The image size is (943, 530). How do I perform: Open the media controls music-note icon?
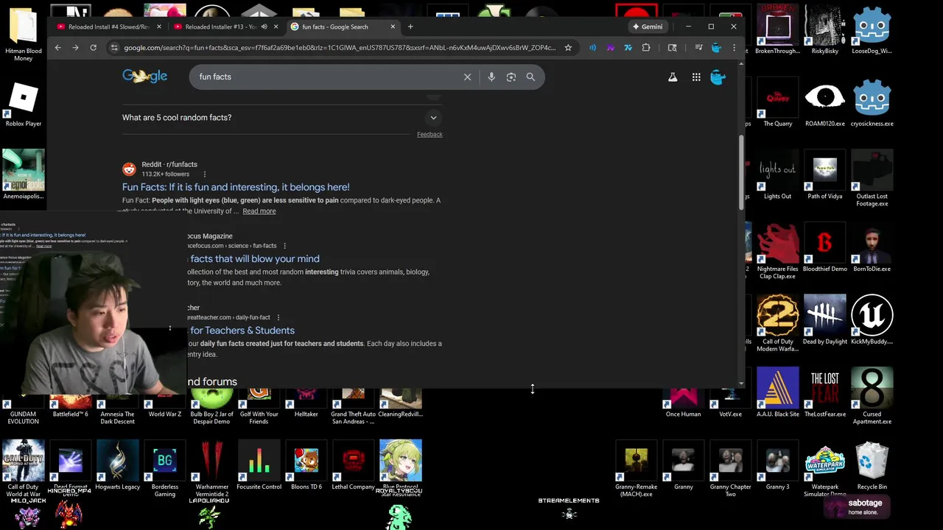pos(698,48)
